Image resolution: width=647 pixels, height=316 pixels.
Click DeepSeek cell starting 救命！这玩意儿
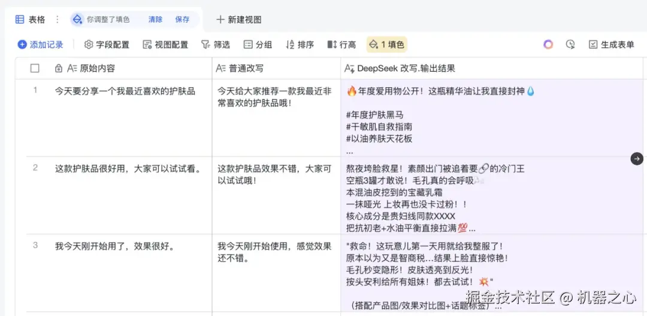tap(491, 273)
